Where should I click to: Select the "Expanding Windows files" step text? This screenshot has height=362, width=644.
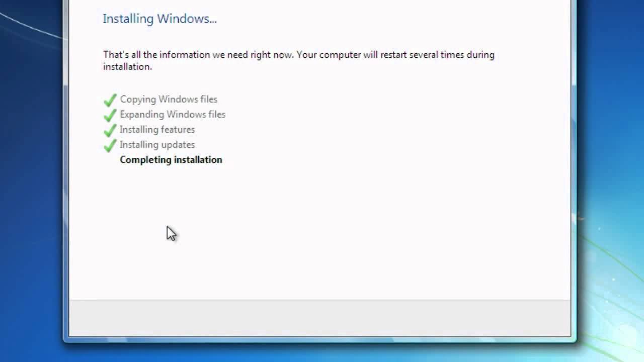pyautogui.click(x=173, y=115)
